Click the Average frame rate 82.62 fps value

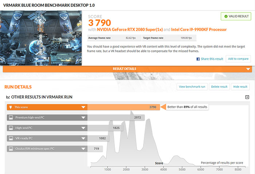point(130,38)
